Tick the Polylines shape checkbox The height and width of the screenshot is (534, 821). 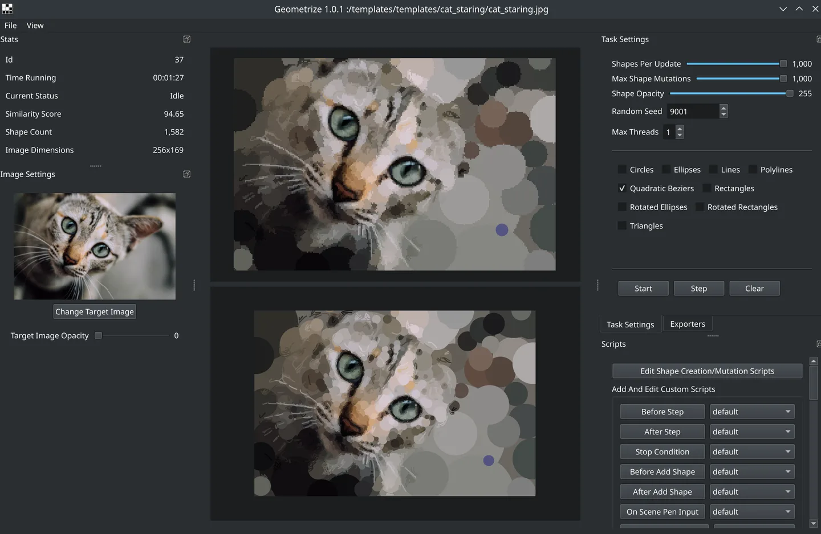click(753, 170)
